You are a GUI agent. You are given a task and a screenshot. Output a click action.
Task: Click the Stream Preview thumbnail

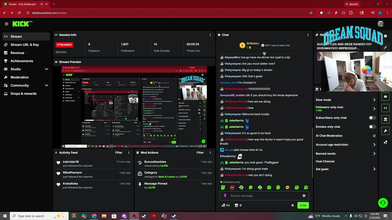click(x=134, y=107)
